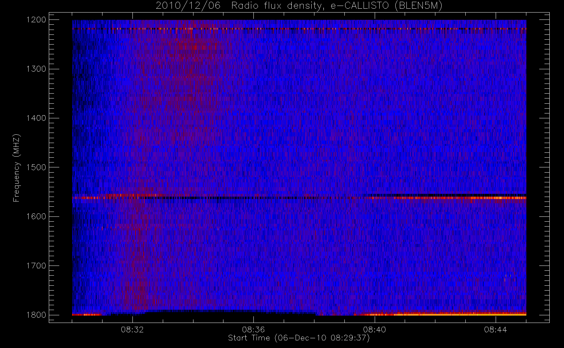Click the 1700 frequency tick label
The image size is (564, 348).
pyautogui.click(x=36, y=266)
